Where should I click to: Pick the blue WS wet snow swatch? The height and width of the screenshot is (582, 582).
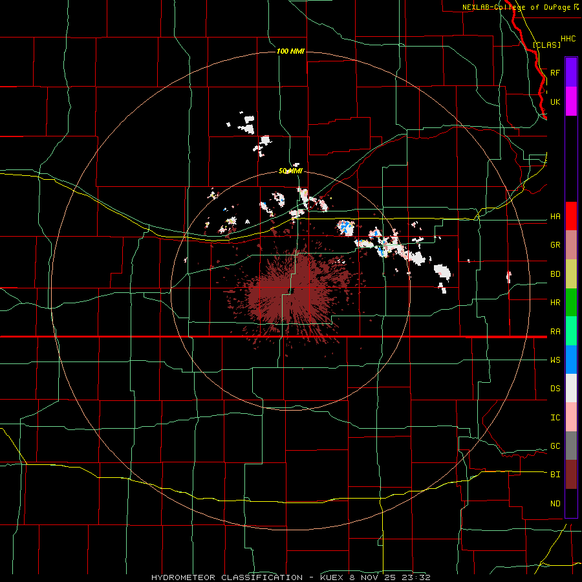point(571,360)
